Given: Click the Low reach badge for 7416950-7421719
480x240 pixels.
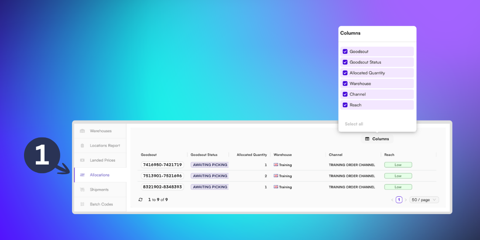Looking at the screenshot, I should (398, 165).
